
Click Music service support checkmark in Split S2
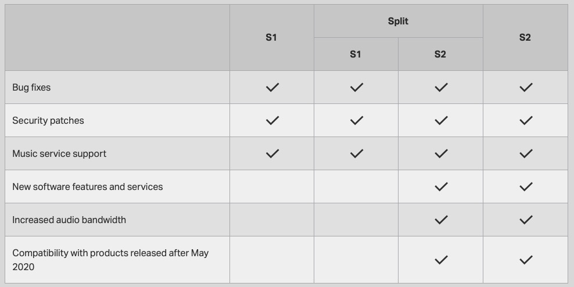(441, 153)
